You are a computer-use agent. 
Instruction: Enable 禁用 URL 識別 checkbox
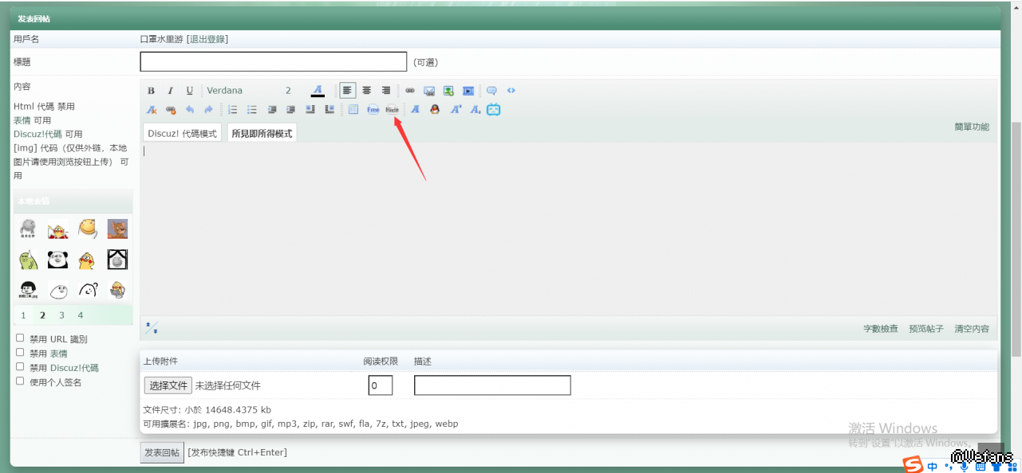point(20,338)
